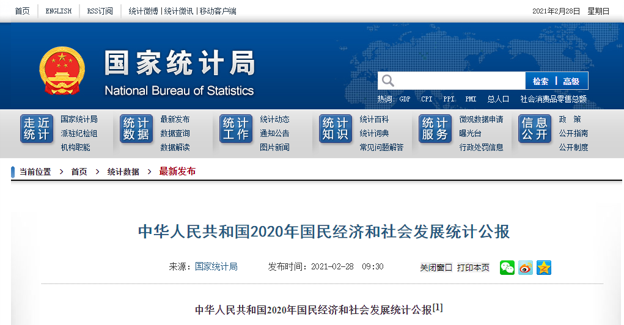Open 行政处罚信息 link

click(x=481, y=147)
